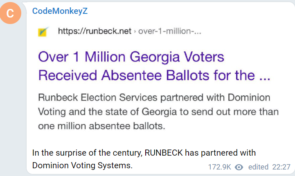This screenshot has width=295, height=176.
Task: Select the over-1-million-... breadcrumb path
Action: click(170, 31)
